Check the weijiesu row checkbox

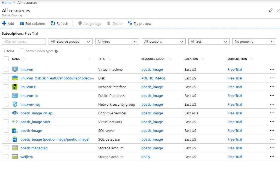(x=6, y=157)
